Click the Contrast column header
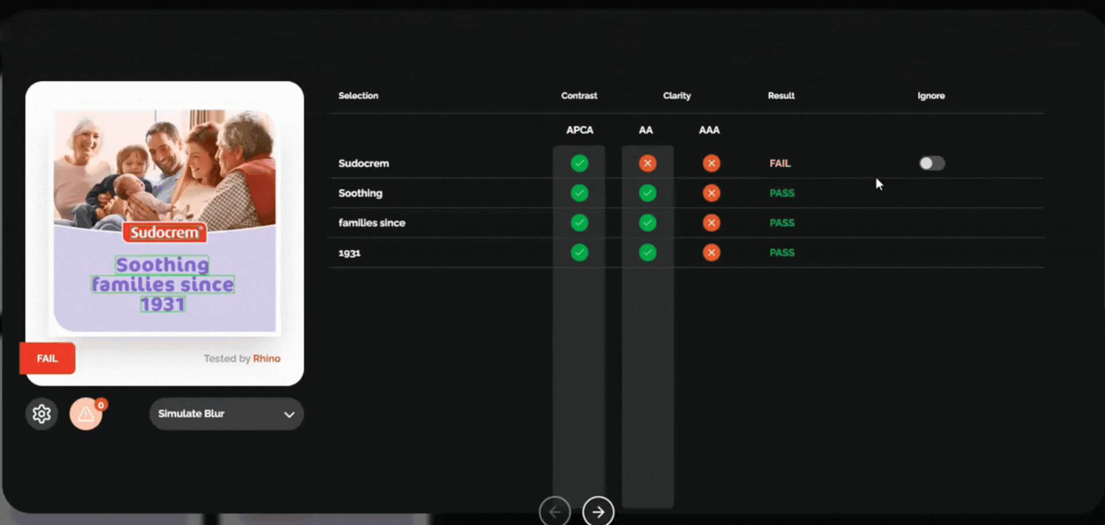The image size is (1105, 525). click(x=579, y=95)
